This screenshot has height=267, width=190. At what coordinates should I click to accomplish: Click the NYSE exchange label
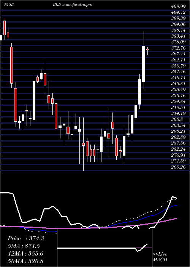point(9,5)
